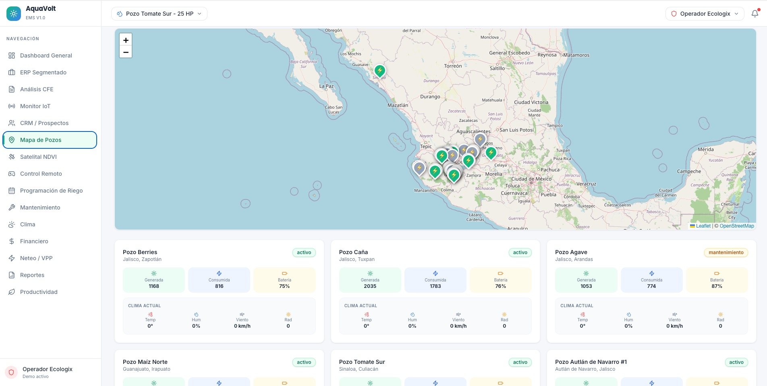The height and width of the screenshot is (386, 767).
Task: Open CRM / Prospectos
Action: (x=50, y=123)
